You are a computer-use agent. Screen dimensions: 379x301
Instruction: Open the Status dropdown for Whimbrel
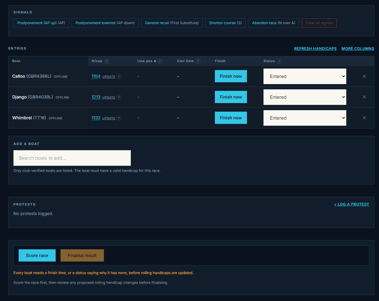click(x=305, y=118)
